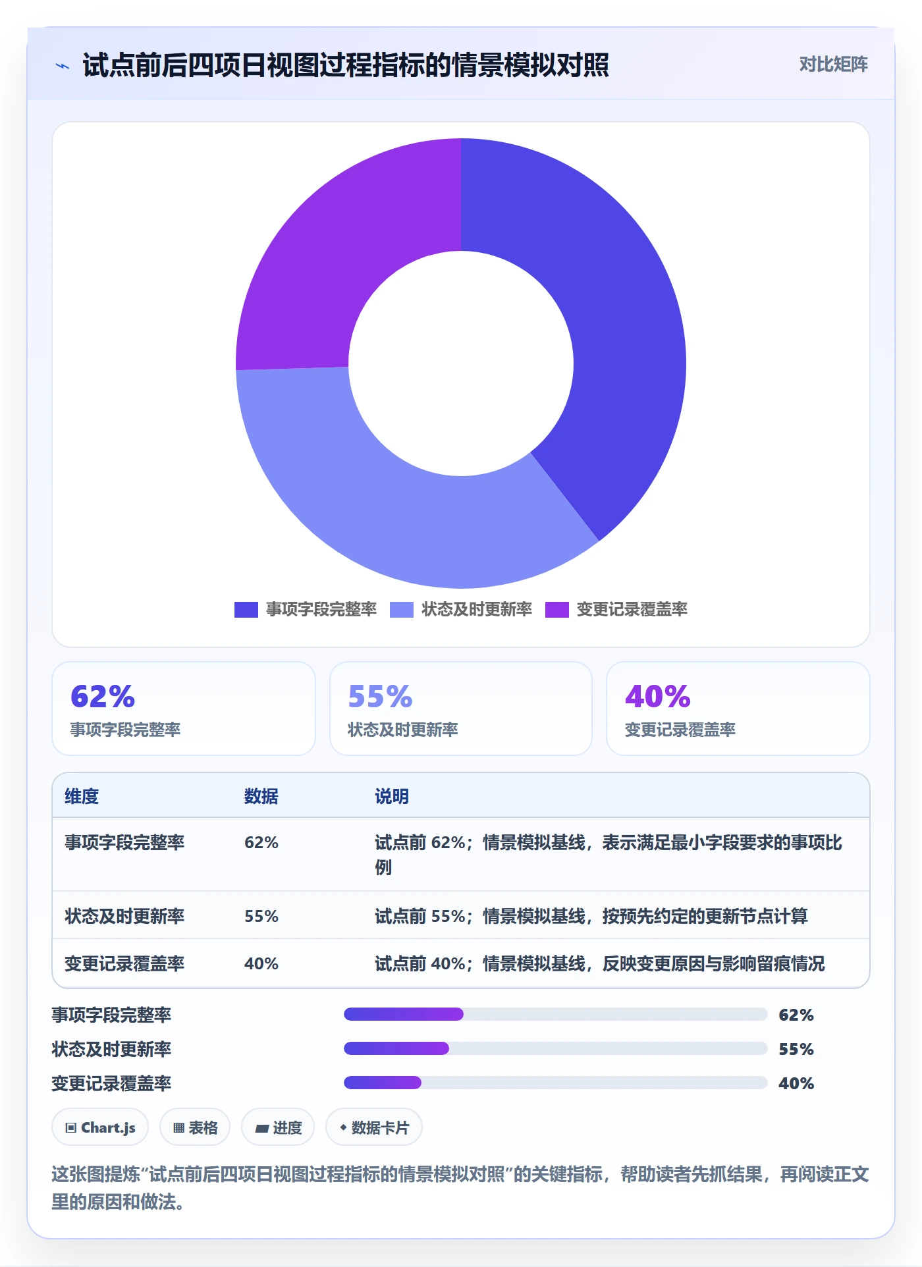The height and width of the screenshot is (1267, 922).
Task: Click the 事项字段完整率 progress label
Action: (111, 1015)
